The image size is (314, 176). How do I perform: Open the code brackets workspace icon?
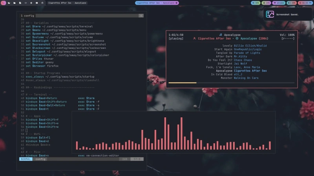pos(26,3)
